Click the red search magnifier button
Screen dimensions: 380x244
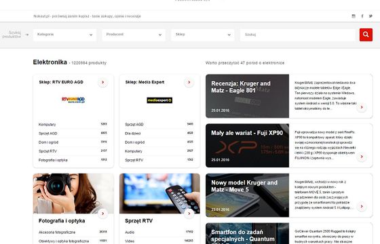click(x=366, y=35)
